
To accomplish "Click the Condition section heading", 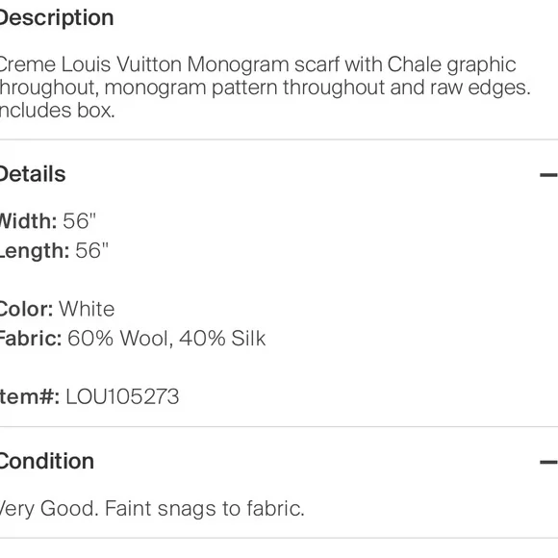I will [46, 462].
